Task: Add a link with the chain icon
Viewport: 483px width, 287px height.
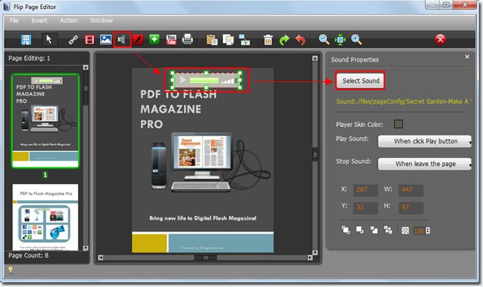Action: pyautogui.click(x=73, y=40)
